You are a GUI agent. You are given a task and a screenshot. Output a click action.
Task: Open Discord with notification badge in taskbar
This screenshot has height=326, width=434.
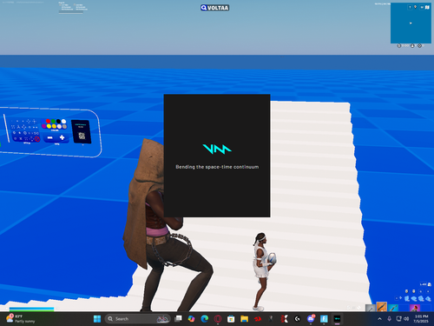[311, 319]
